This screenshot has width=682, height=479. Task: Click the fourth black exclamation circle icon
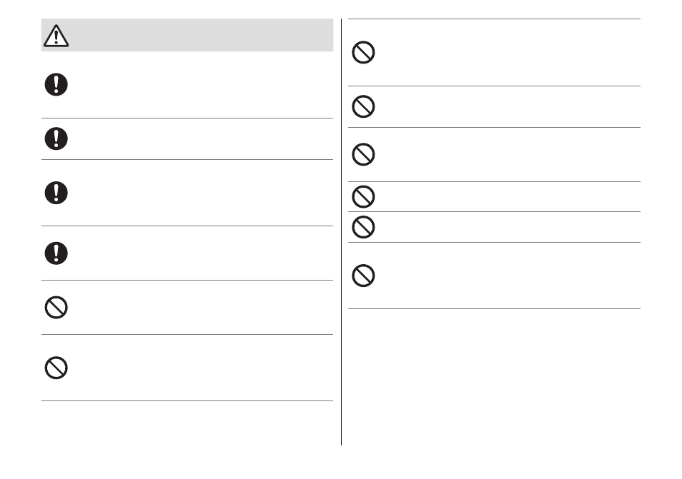pyautogui.click(x=56, y=253)
